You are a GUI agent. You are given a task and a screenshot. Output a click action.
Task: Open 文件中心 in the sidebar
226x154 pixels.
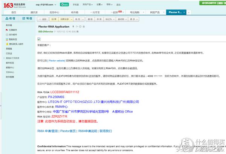pyautogui.click(x=10, y=72)
